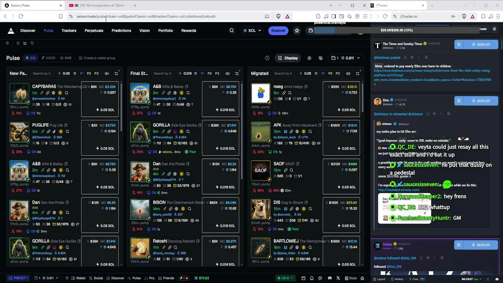503x283 pixels.
Task: Select preset P3 in Final Stretch column
Action: (217, 74)
